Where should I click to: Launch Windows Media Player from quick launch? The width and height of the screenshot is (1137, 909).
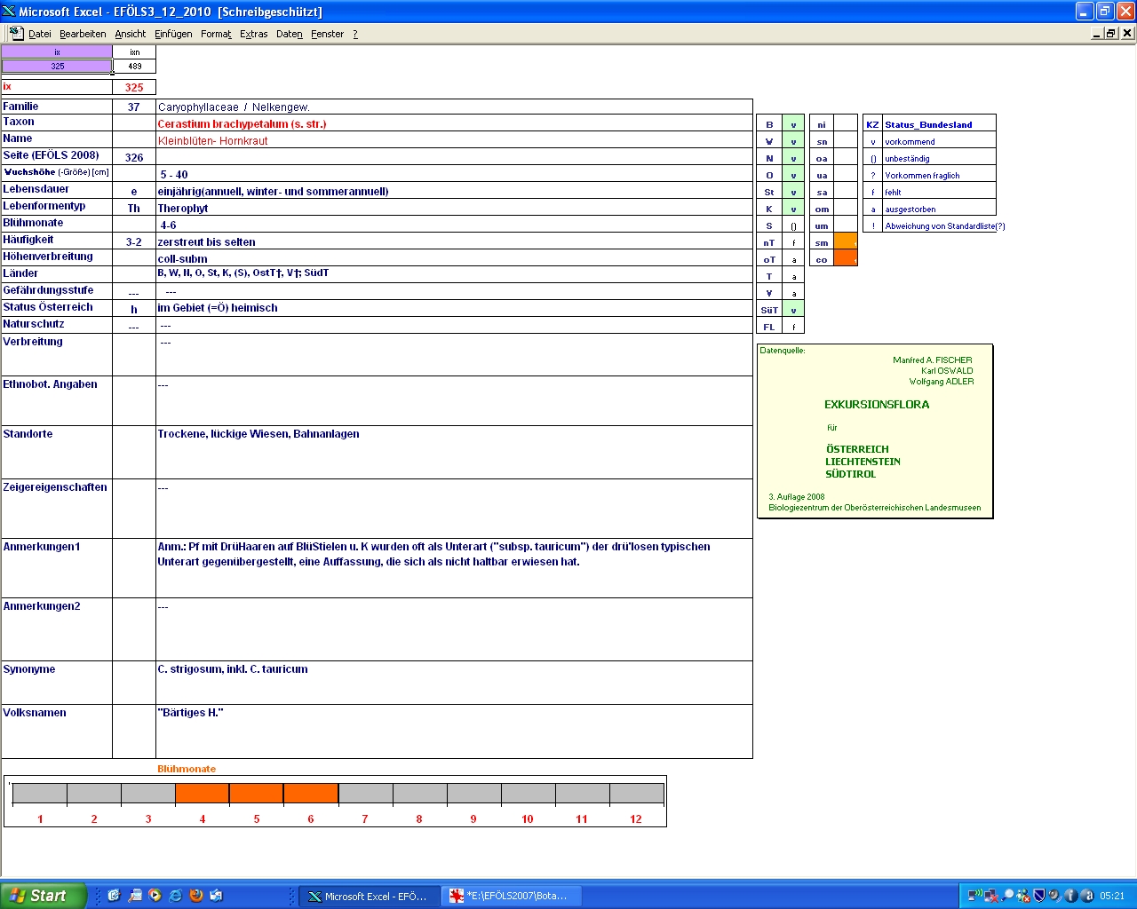click(x=155, y=896)
